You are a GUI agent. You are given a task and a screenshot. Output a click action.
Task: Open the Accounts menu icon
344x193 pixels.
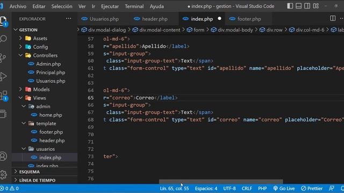pos(3,156)
